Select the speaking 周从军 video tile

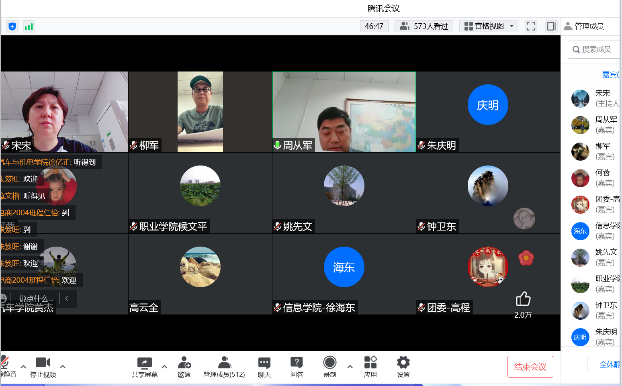(x=344, y=112)
